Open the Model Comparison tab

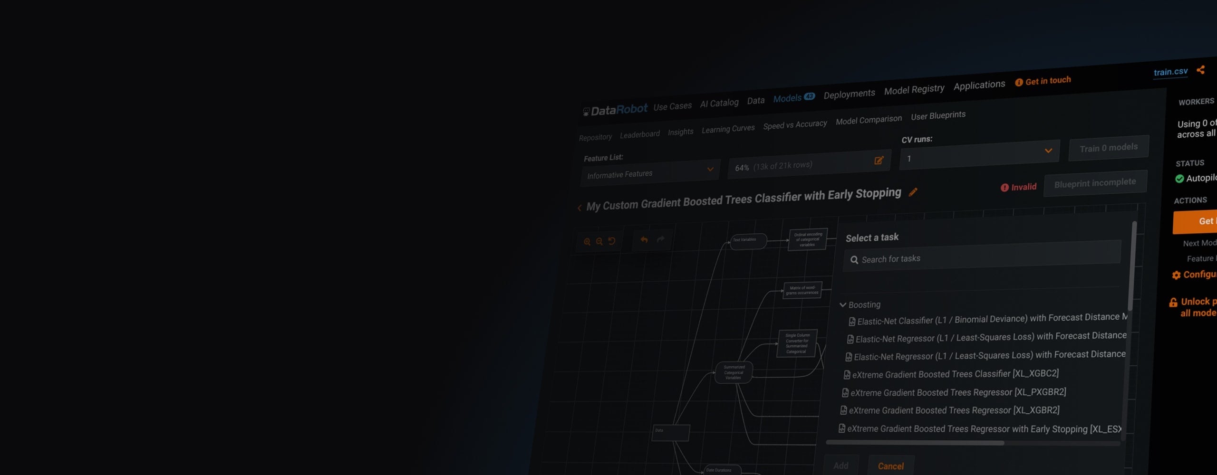869,120
